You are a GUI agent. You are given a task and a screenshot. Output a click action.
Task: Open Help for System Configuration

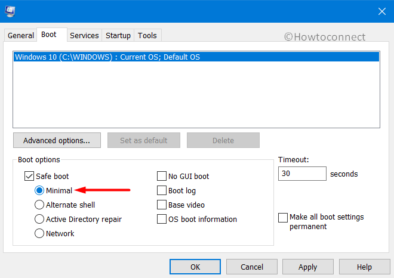click(364, 267)
